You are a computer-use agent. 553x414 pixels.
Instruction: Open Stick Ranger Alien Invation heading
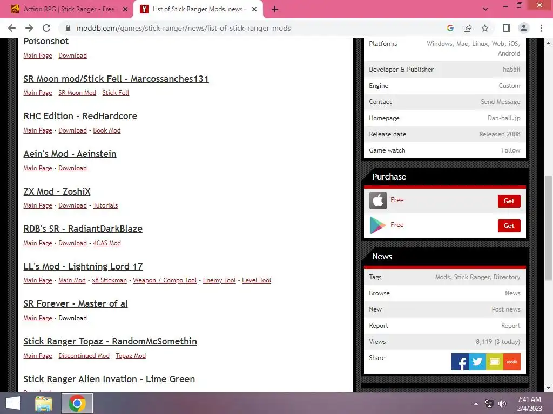(x=109, y=379)
